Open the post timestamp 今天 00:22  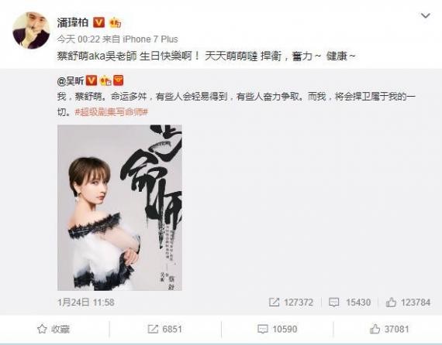pyautogui.click(x=78, y=39)
